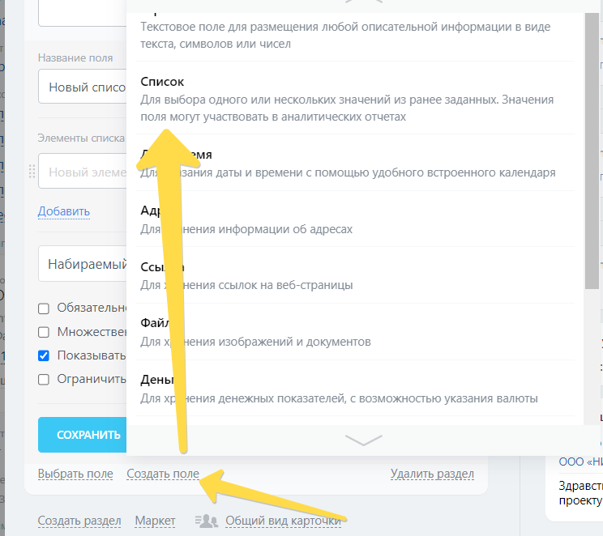Pick the Файл field type option
Image resolution: width=603 pixels, height=536 pixels.
349,332
